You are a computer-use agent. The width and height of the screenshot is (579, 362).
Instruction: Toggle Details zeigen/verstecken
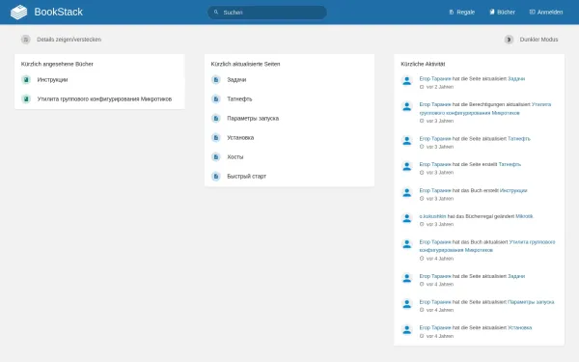tap(69, 40)
